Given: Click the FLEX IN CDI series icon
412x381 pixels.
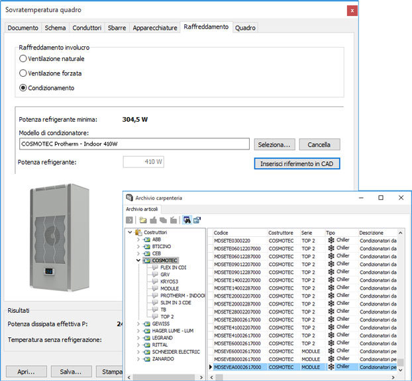Looking at the screenshot, I should pos(155,267).
